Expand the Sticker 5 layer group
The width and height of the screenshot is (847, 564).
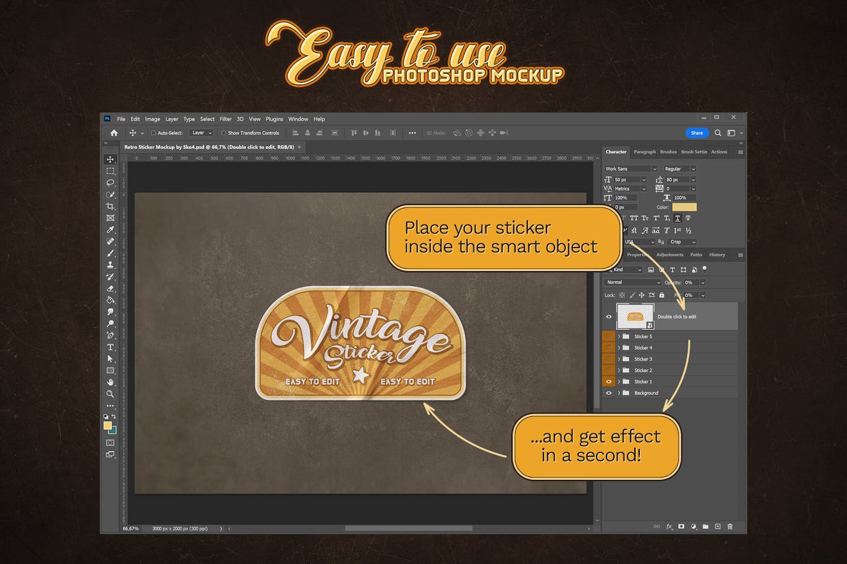pos(618,337)
